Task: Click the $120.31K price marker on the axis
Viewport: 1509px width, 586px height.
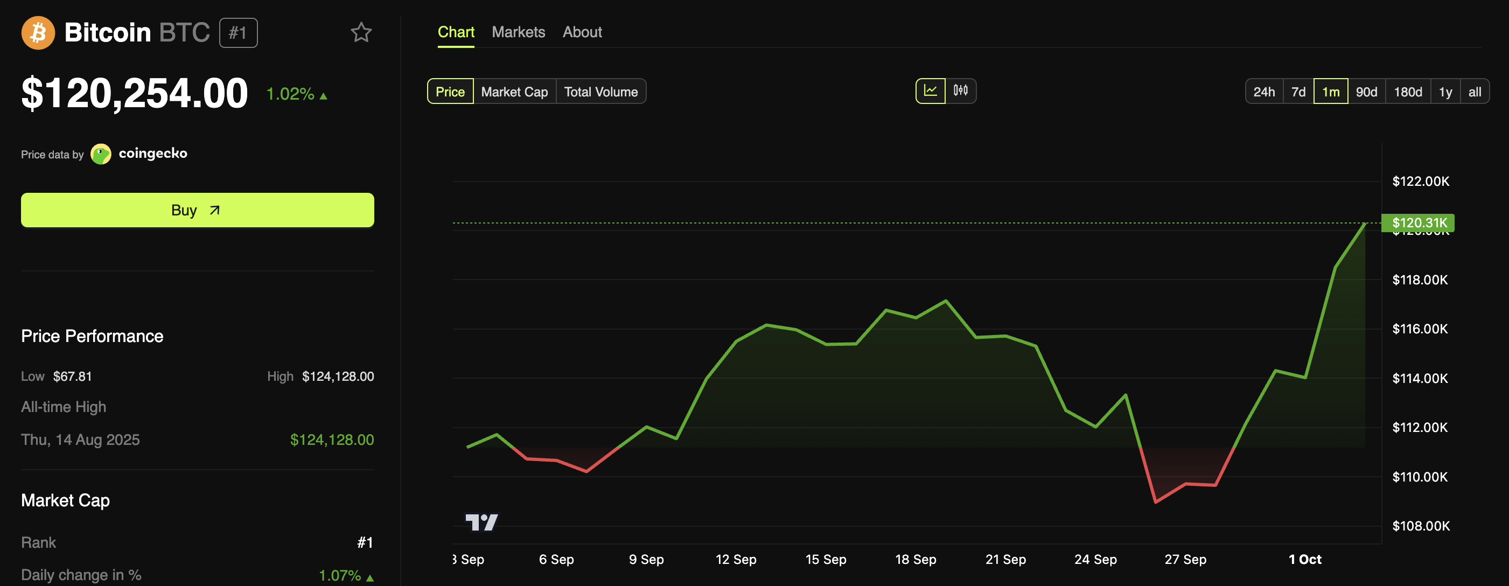Action: click(1418, 222)
